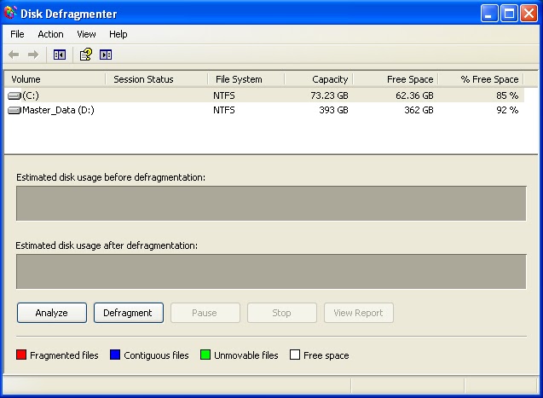Click the green Unmovable files swatch
Viewport: 543px width, 398px height.
(205, 355)
